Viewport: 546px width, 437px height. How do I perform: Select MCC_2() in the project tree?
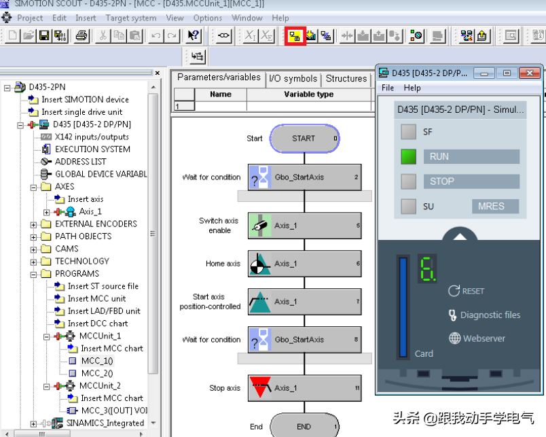[x=97, y=373]
